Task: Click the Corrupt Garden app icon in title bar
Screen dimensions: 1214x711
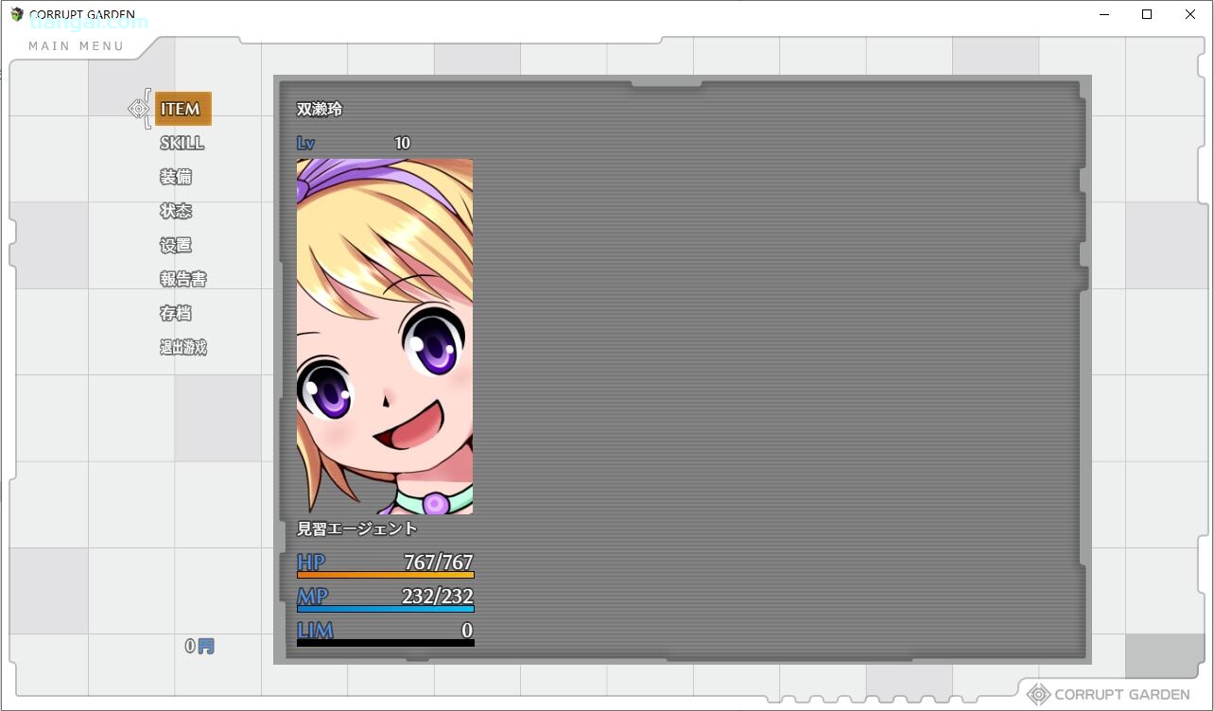Action: point(17,15)
